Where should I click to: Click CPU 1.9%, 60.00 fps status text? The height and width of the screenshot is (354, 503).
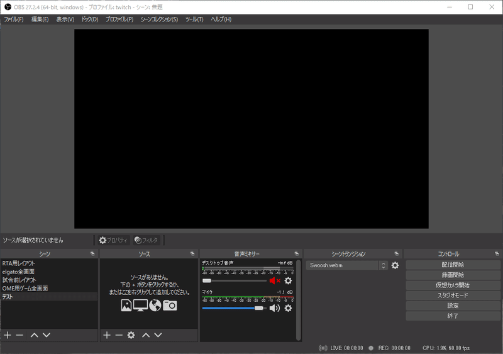point(446,348)
